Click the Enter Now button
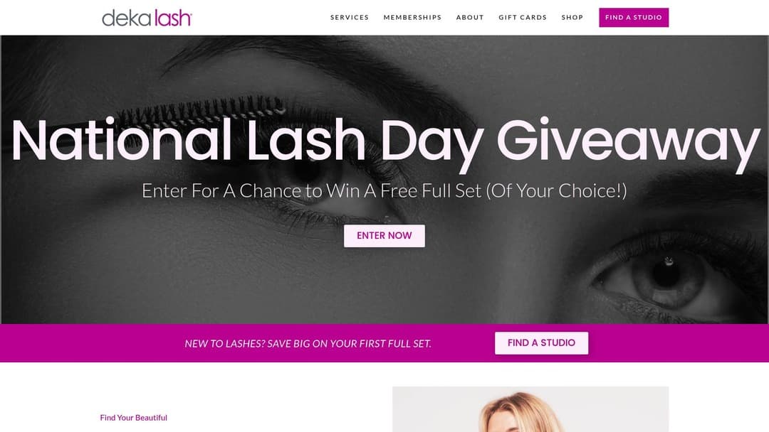769x432 pixels. [384, 236]
